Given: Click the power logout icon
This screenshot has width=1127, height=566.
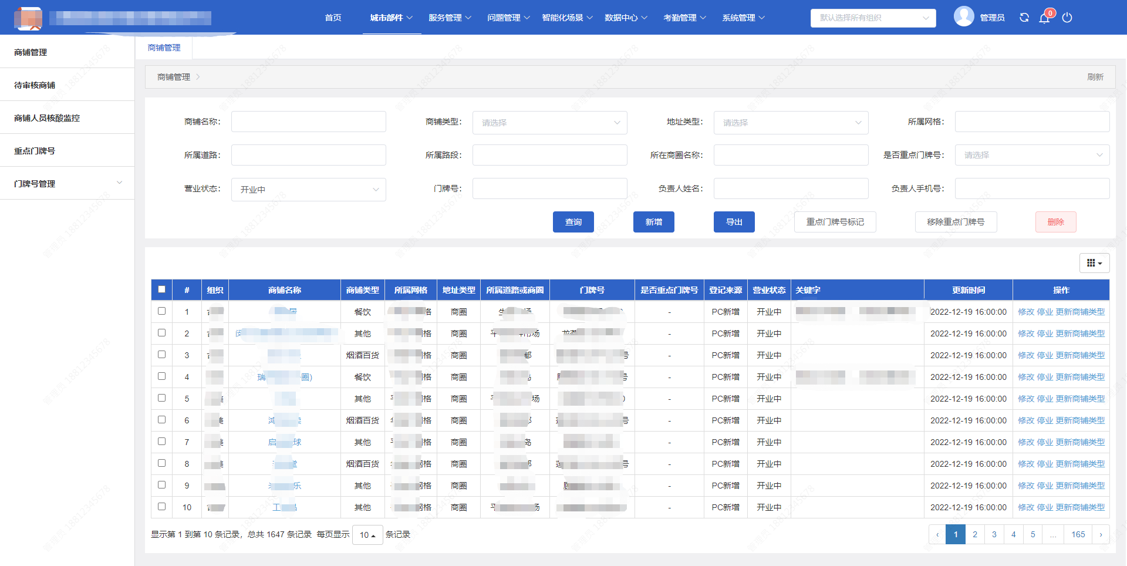Looking at the screenshot, I should [1067, 18].
